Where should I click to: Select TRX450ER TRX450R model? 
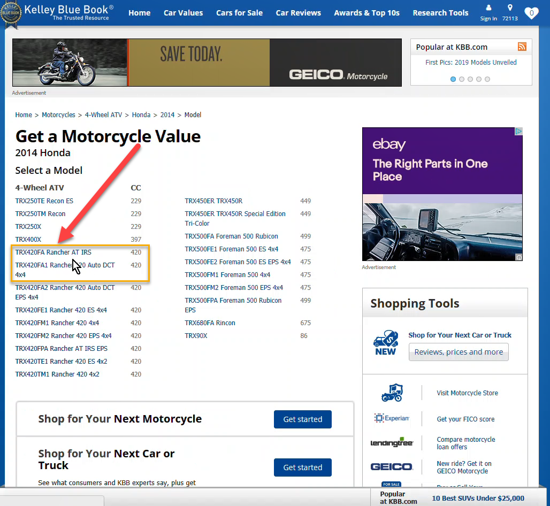pos(213,201)
